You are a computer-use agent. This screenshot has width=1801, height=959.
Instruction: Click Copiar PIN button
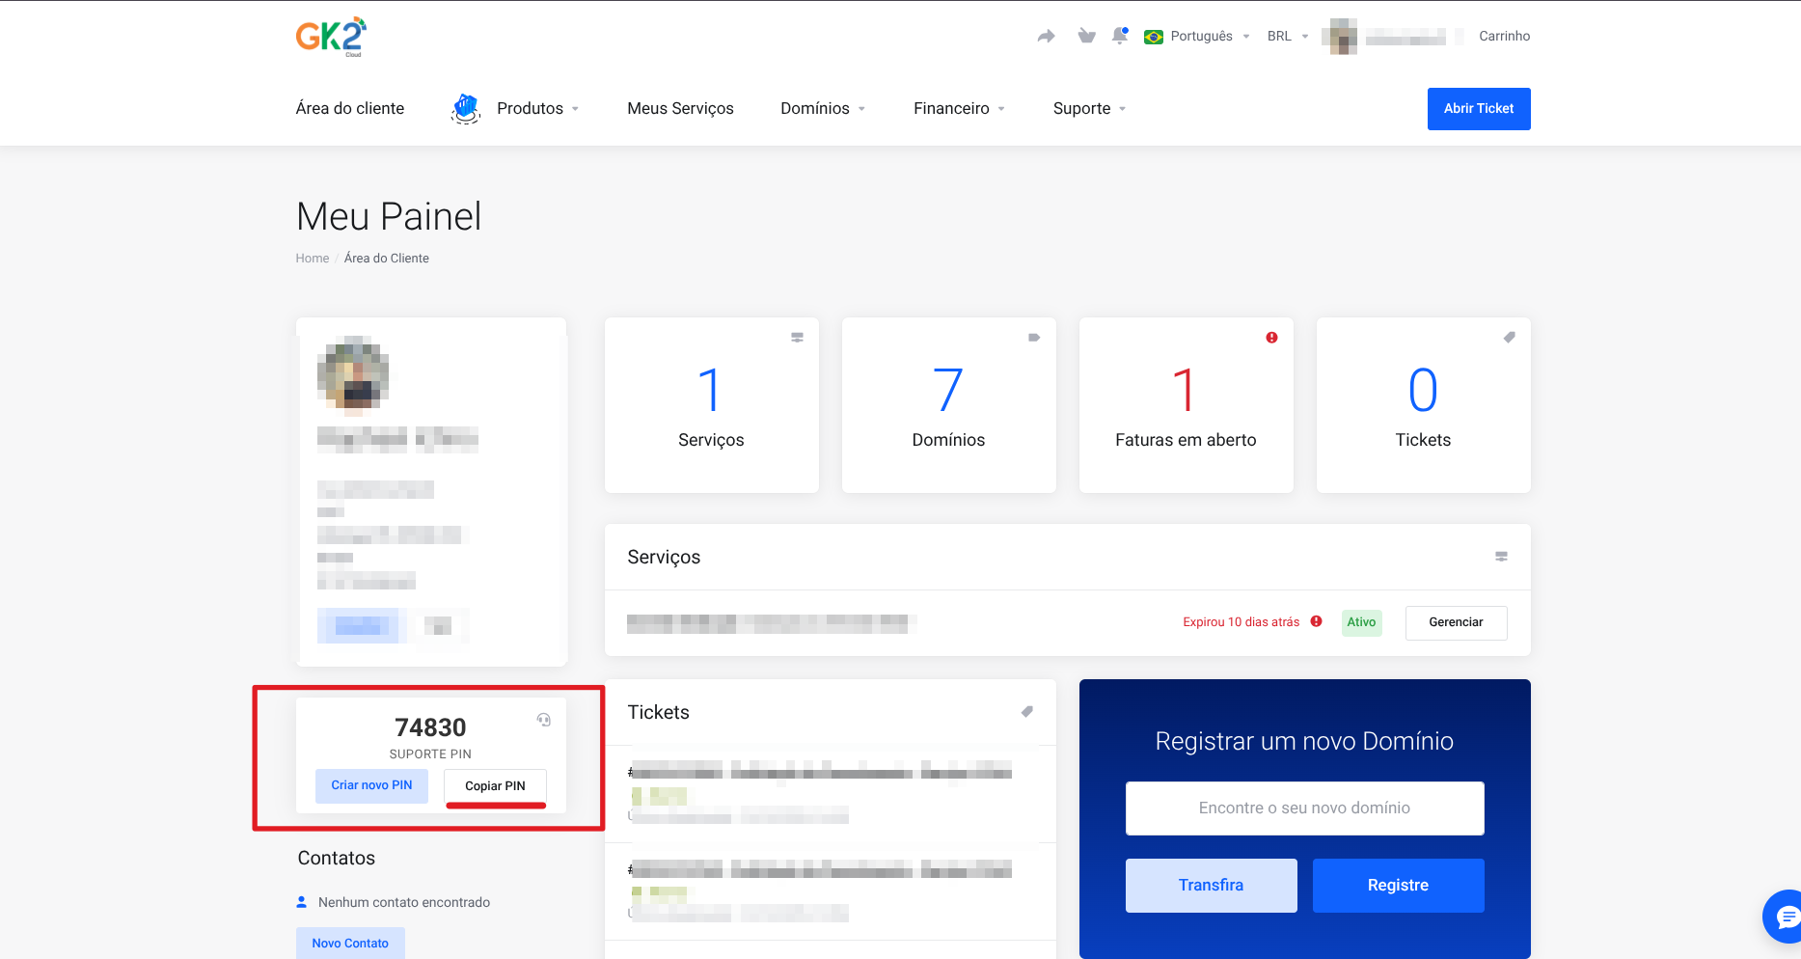coord(495,786)
